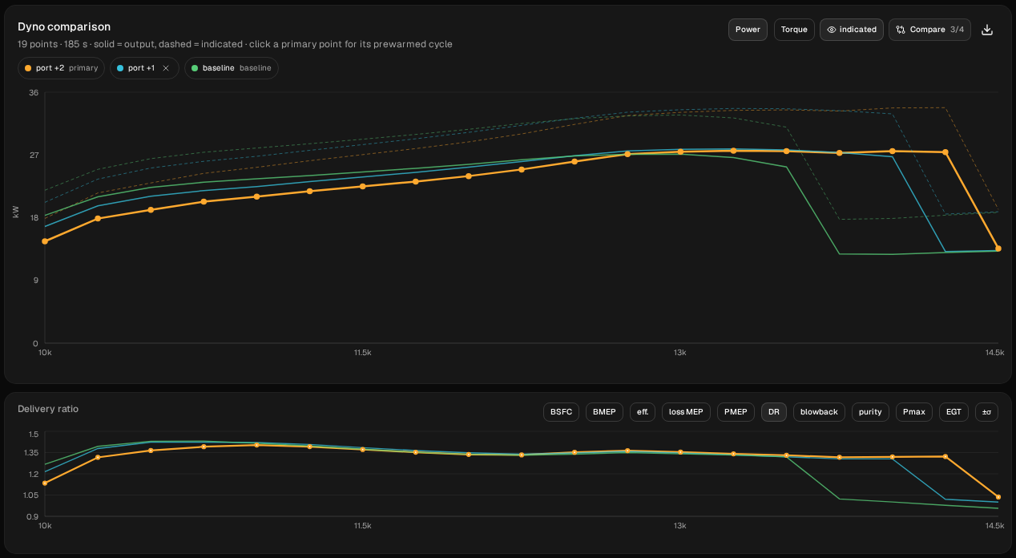Click the first primary point at 10k
1016x558 pixels.
[45, 241]
